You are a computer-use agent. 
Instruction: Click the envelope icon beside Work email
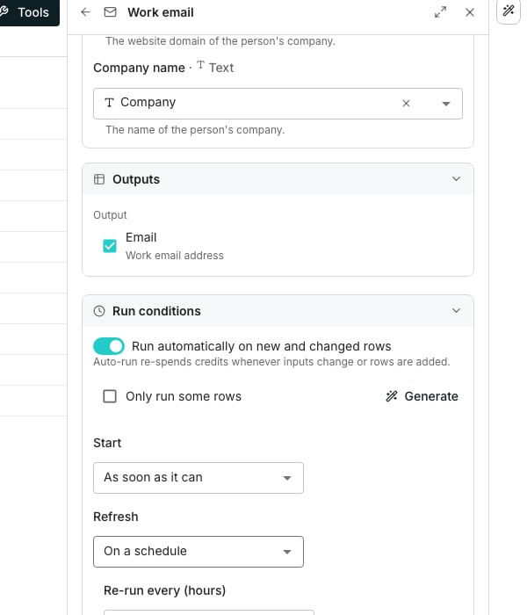click(x=110, y=12)
